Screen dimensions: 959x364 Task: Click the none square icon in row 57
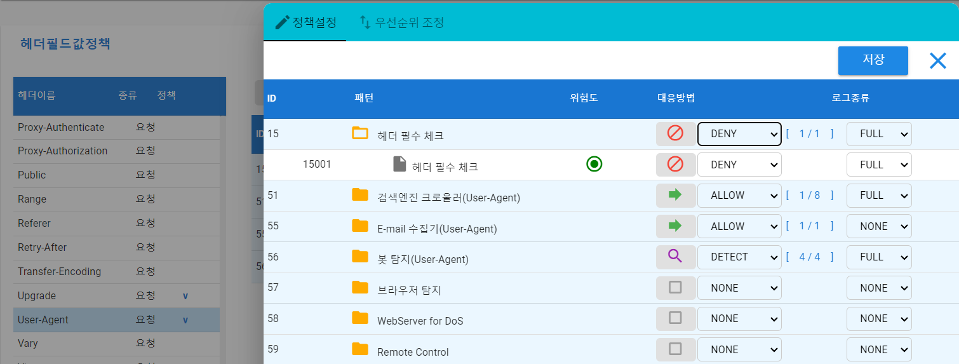(x=675, y=288)
